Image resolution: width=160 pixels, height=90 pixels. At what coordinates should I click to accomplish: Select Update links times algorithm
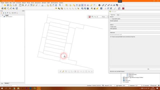(132, 74)
